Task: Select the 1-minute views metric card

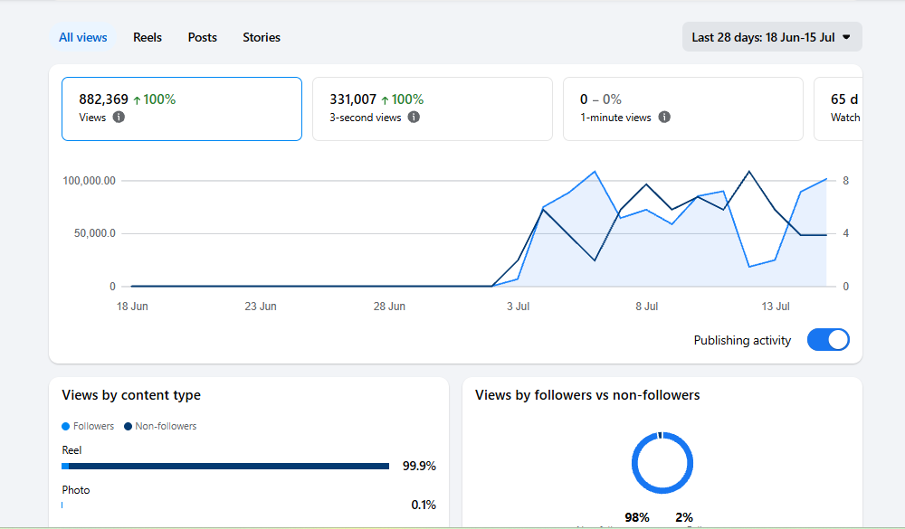Action: coord(682,109)
